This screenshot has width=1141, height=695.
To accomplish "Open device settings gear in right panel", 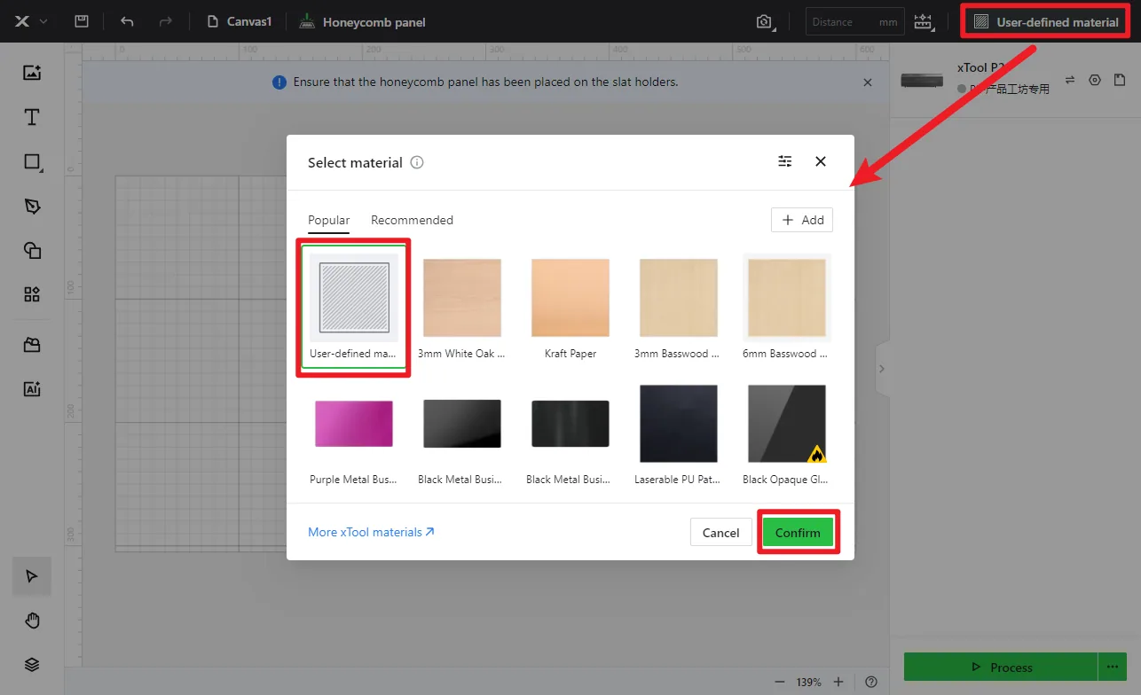I will pyautogui.click(x=1095, y=80).
